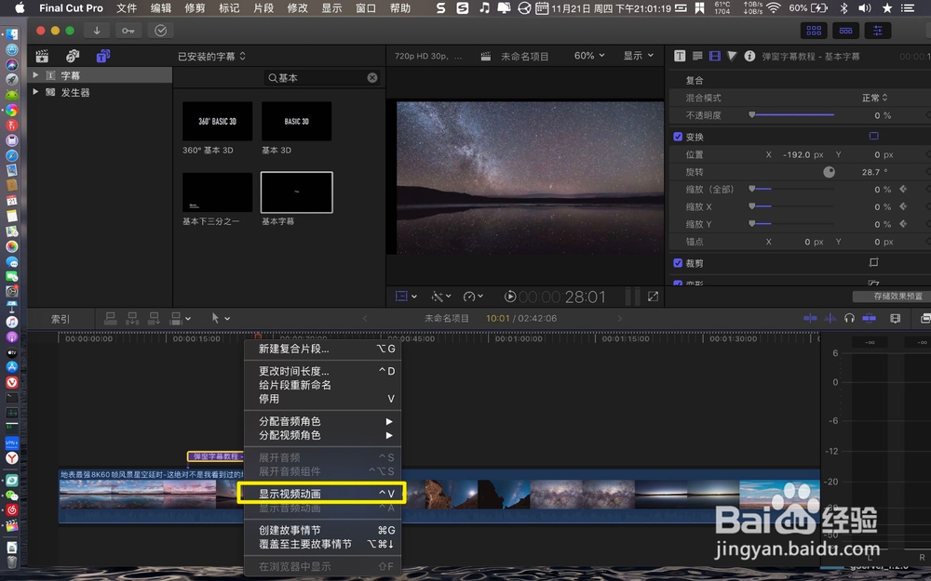Open the clip appearance filmstrip icon
Screen dimensions: 931x581
point(896,318)
